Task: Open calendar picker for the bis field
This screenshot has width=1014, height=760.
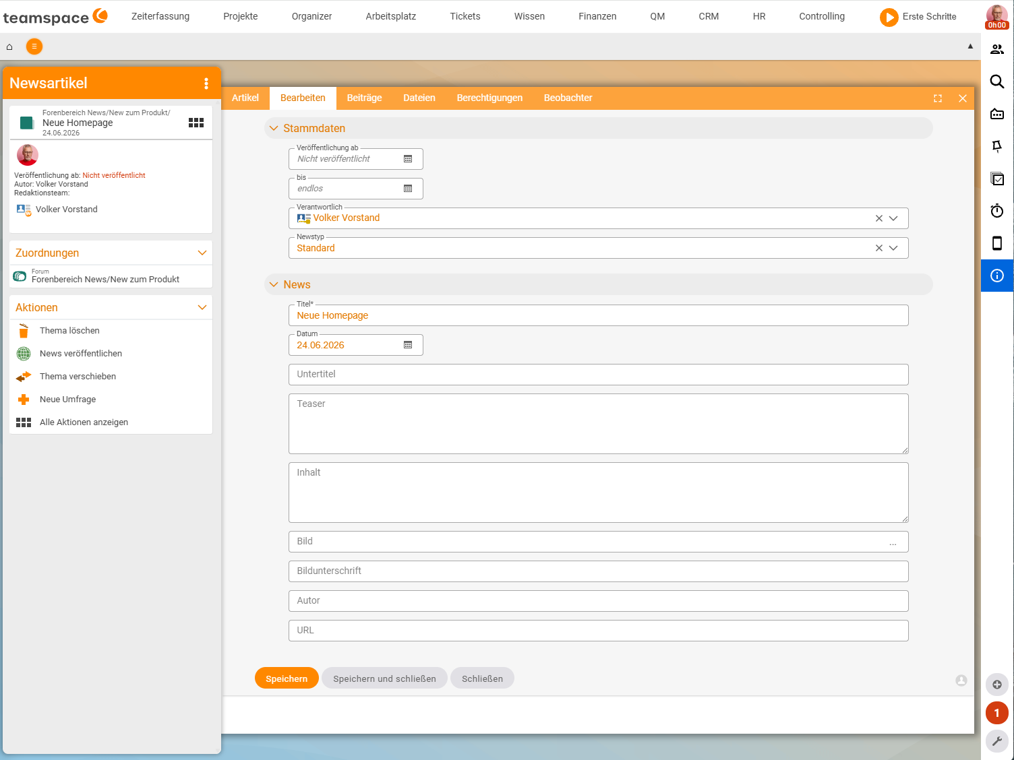Action: pos(408,189)
